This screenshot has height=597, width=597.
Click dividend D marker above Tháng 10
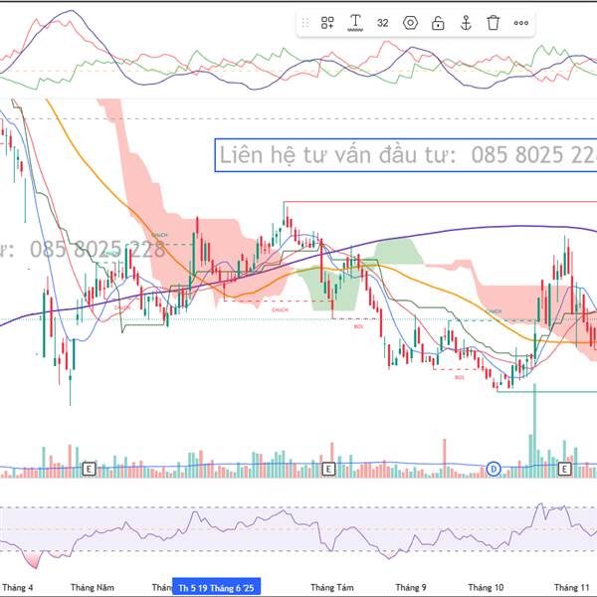point(494,469)
